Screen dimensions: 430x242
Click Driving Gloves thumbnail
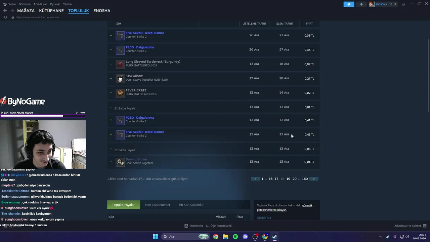(120, 162)
